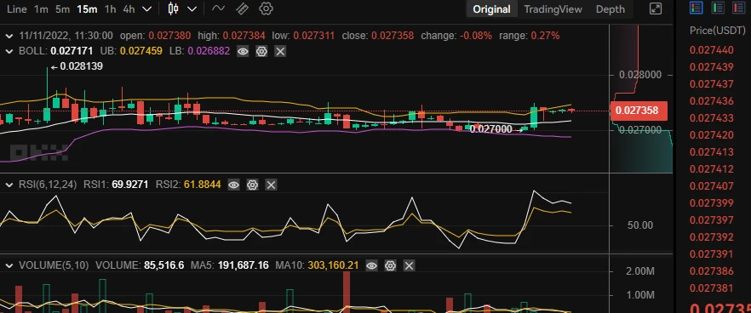Select the 15m timeframe
The image size is (751, 313).
click(87, 9)
